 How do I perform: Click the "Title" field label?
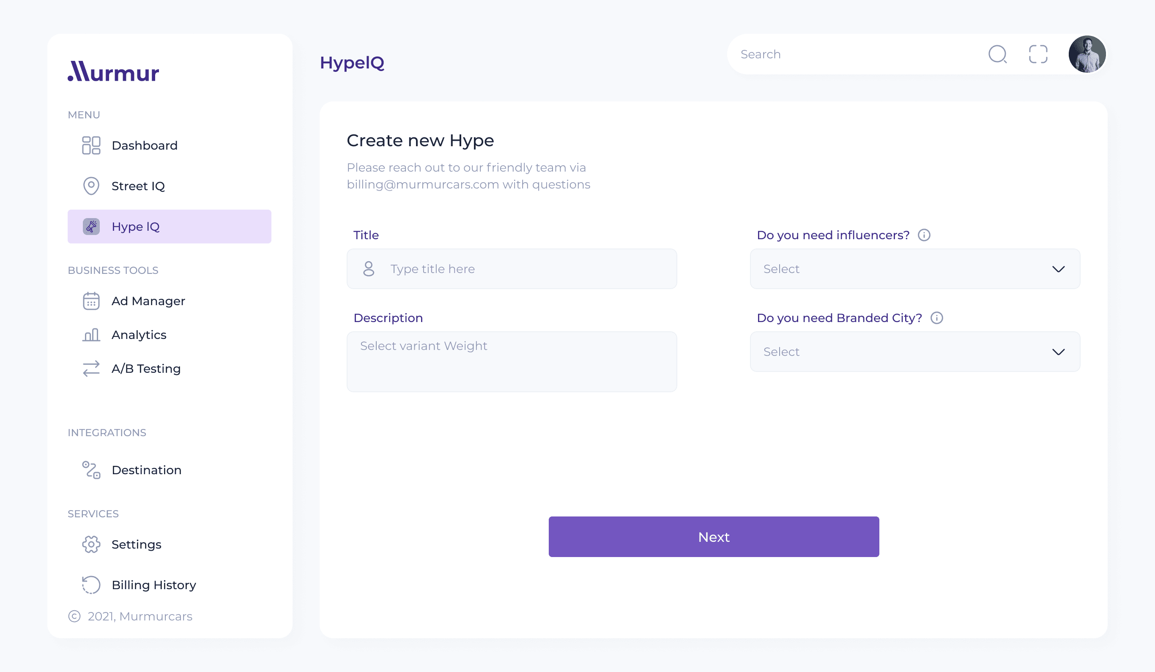coord(366,235)
